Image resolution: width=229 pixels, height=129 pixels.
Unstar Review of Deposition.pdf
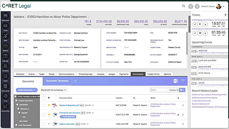(49, 105)
